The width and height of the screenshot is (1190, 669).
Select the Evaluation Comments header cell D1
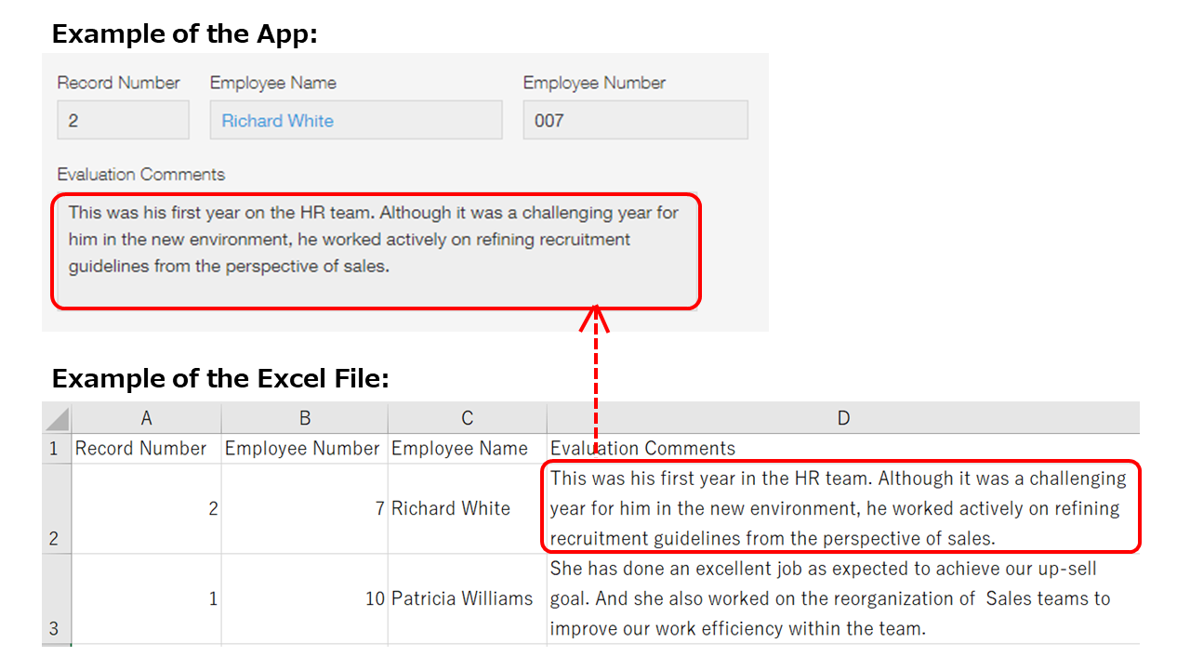tap(842, 448)
